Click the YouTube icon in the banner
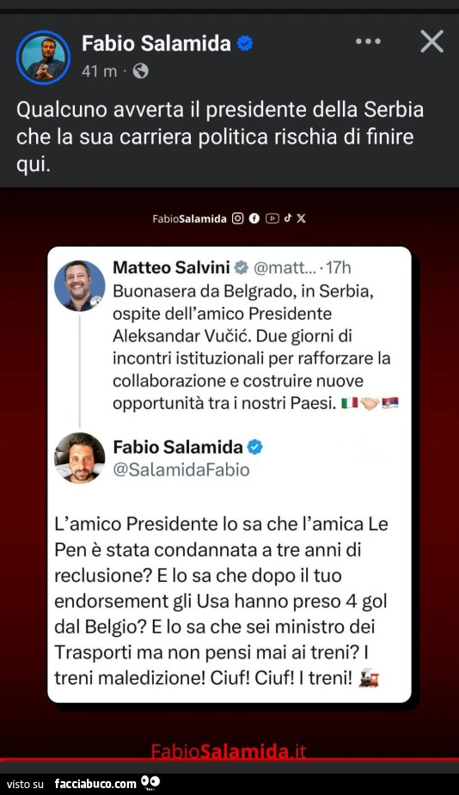This screenshot has width=459, height=795. pyautogui.click(x=272, y=218)
